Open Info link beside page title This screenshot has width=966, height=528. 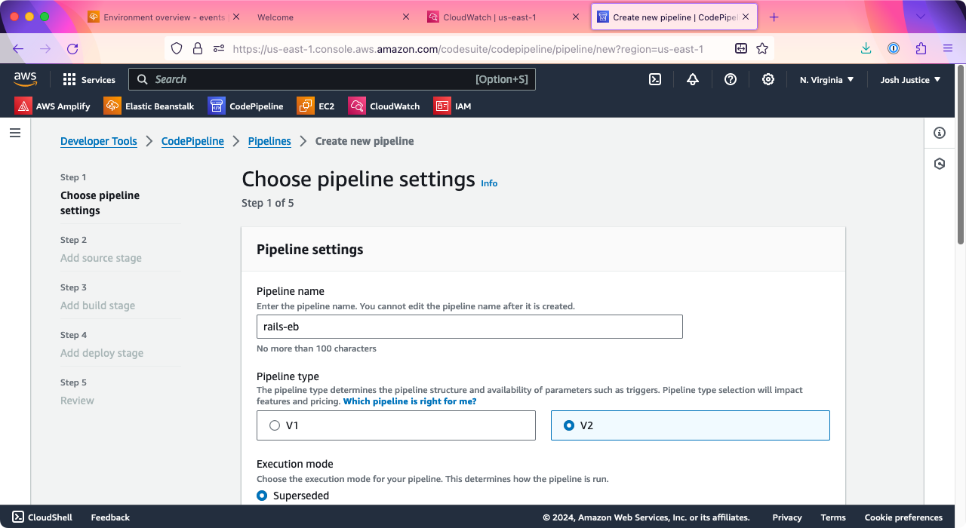coord(489,183)
